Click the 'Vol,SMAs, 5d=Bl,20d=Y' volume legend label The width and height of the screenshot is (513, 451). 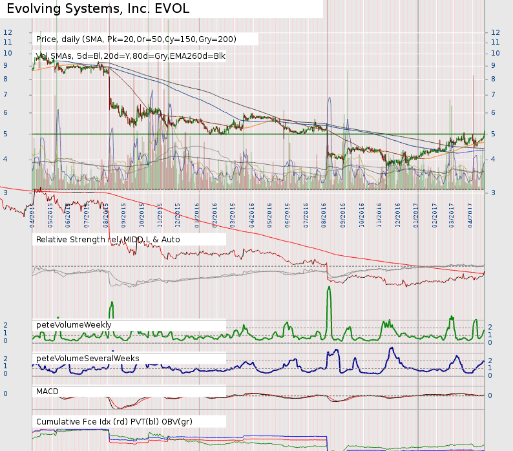(131, 56)
